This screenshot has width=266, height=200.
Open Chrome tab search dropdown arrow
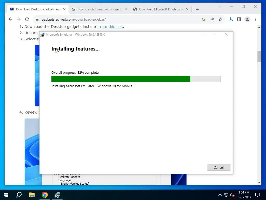point(219,7)
